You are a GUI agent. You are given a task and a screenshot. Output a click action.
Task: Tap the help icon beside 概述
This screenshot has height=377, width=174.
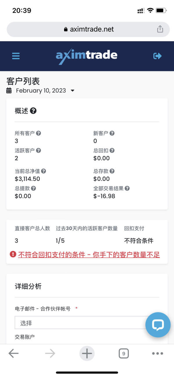[x=33, y=111]
